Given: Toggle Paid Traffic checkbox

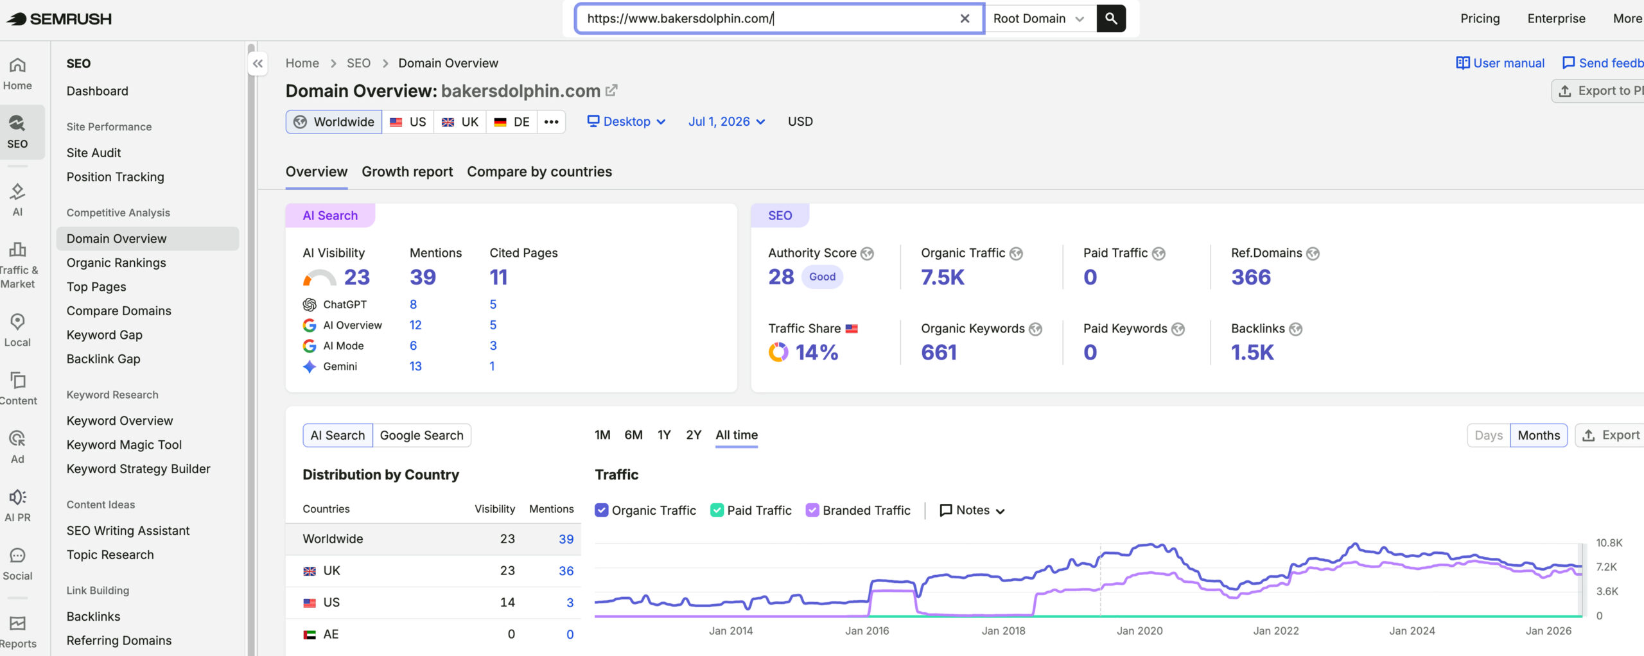Looking at the screenshot, I should pyautogui.click(x=717, y=510).
